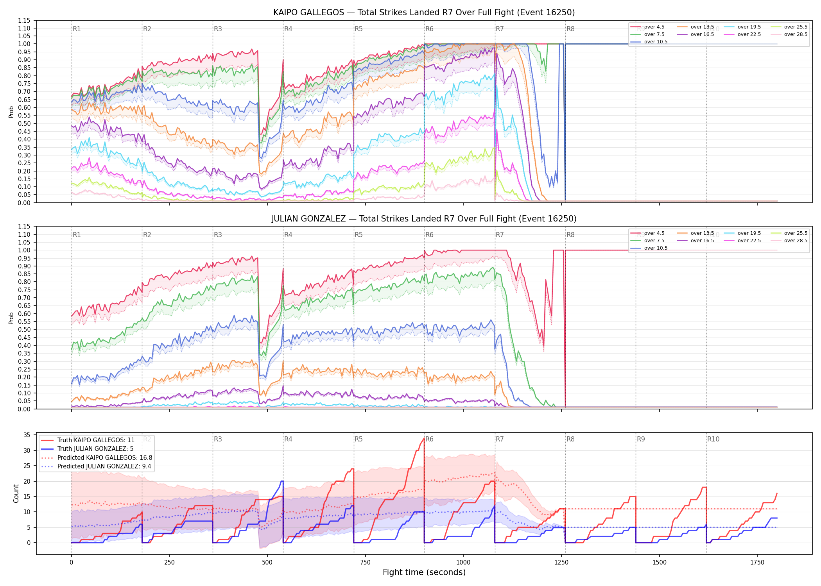Click the KAIPO GALLEGOS chart title

point(424,13)
